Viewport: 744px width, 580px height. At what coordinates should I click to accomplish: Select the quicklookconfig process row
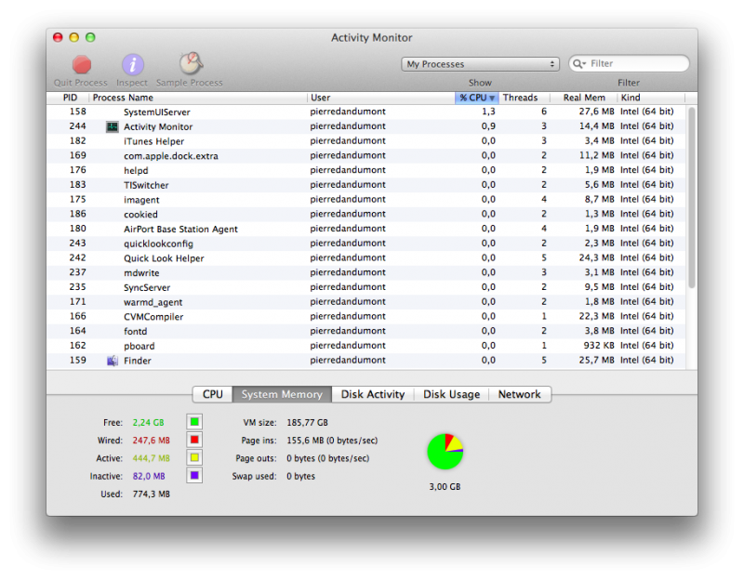[366, 244]
